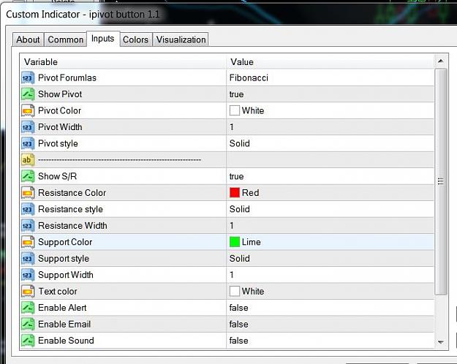Select the Enable Email row label
This screenshot has width=457, height=364.
[x=64, y=324]
